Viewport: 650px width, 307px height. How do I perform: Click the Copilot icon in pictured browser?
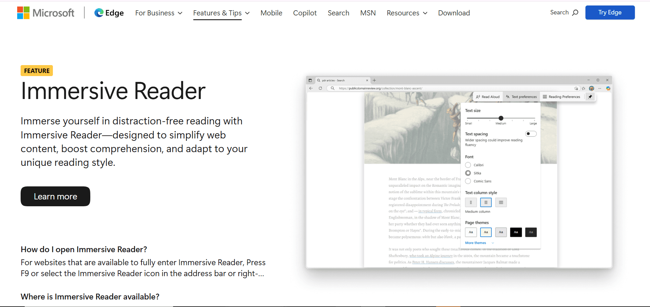point(608,88)
